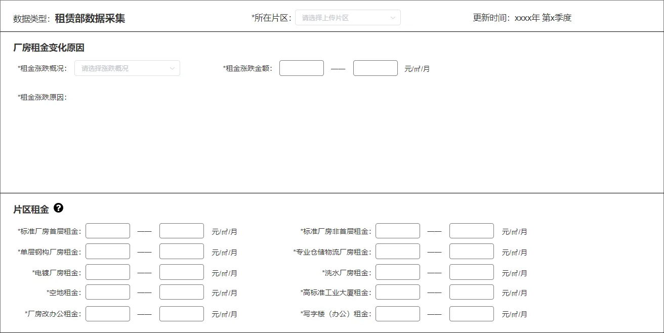The height and width of the screenshot is (333, 664).
Task: Click the 数据类型 label
Action: [32, 19]
